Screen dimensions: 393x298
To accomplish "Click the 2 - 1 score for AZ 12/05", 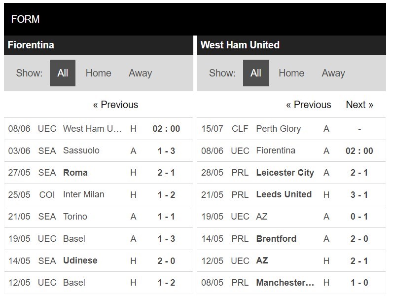I will [x=359, y=261].
